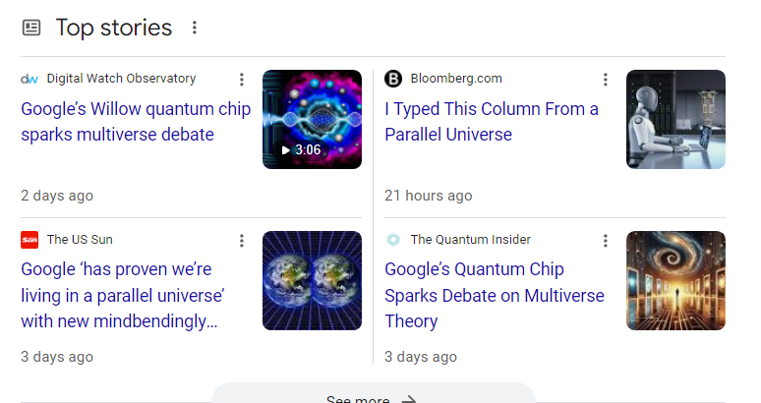This screenshot has height=403, width=761.
Task: Click the spiral galaxy corridor thumbnail
Action: click(x=675, y=280)
